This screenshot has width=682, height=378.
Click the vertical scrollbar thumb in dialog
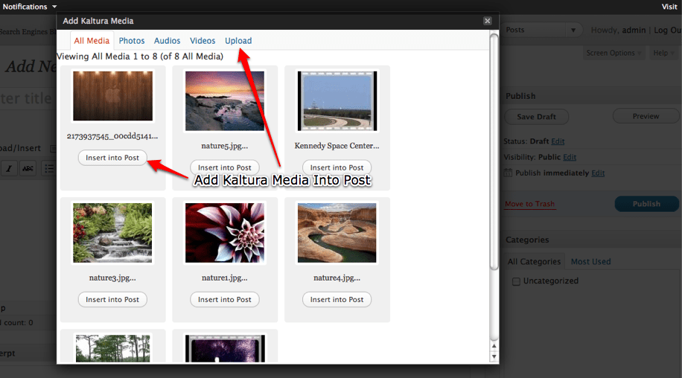[494, 152]
